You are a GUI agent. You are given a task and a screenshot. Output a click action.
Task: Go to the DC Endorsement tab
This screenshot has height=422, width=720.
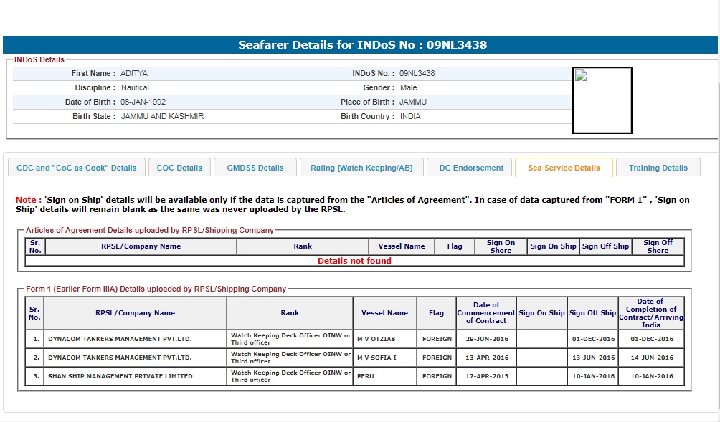(x=470, y=168)
